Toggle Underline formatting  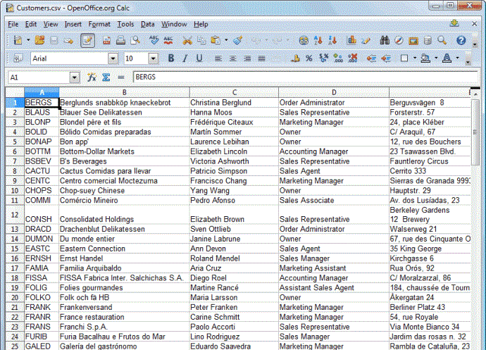tap(199, 58)
